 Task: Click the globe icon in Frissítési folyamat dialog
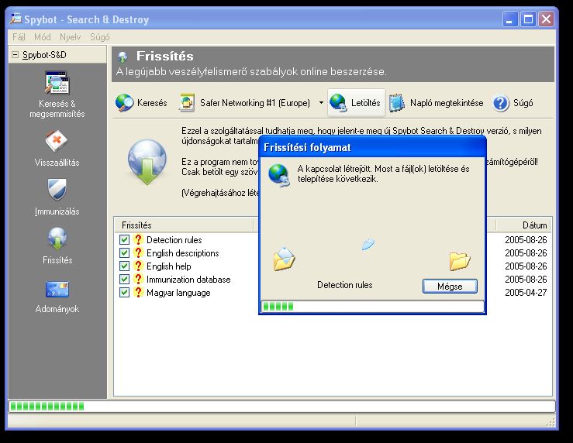(279, 175)
